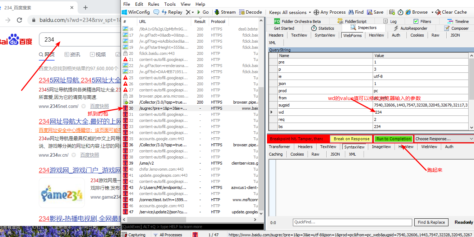Click the breakpoint icon in status bar
The image size is (474, 237).
[195, 235]
